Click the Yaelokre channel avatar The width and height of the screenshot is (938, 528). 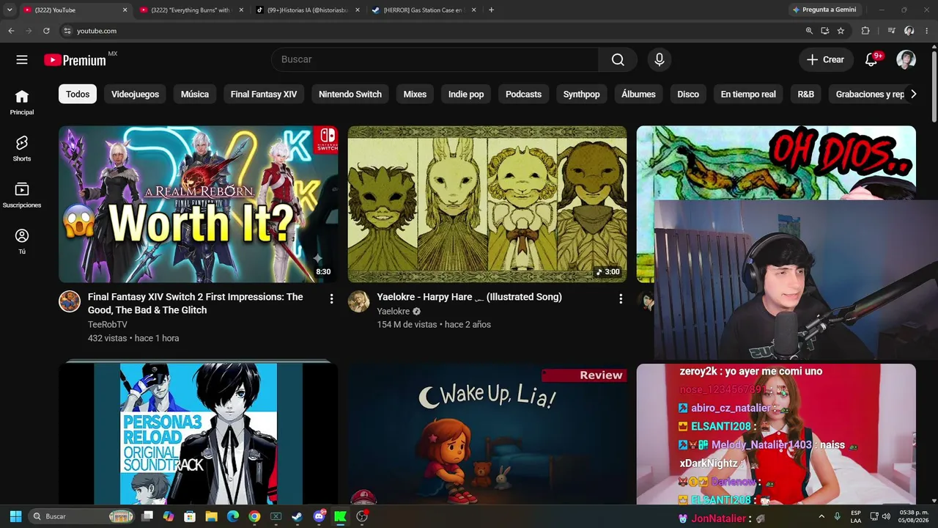358,301
